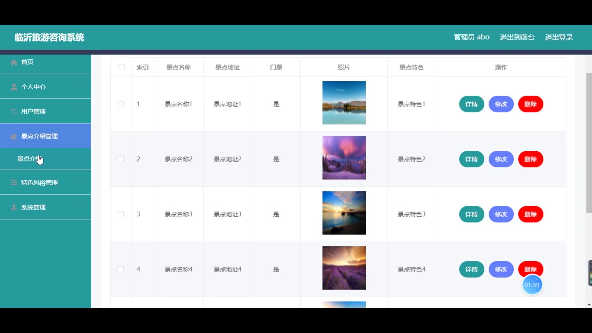Click cell 景点特色2

tap(412, 159)
